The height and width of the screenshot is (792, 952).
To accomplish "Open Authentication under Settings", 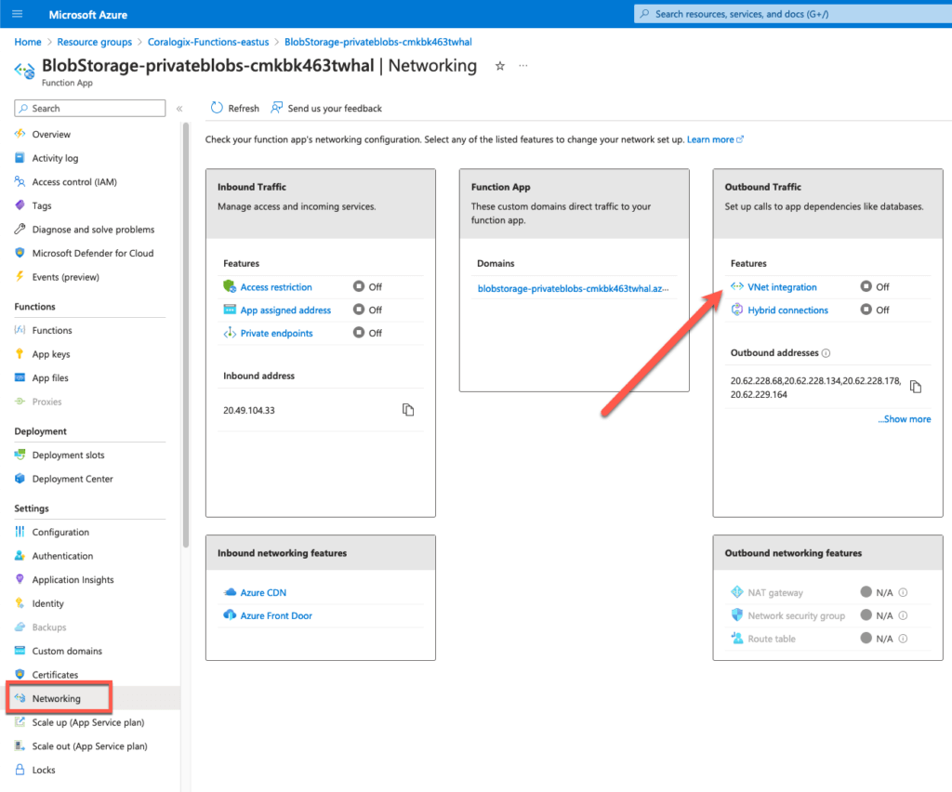I will pyautogui.click(x=62, y=555).
